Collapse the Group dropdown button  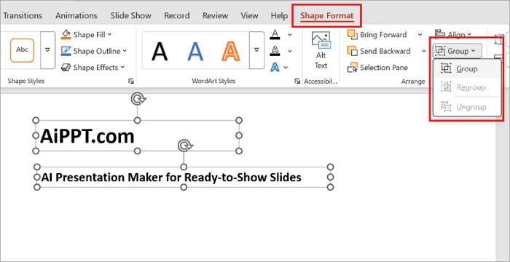457,51
